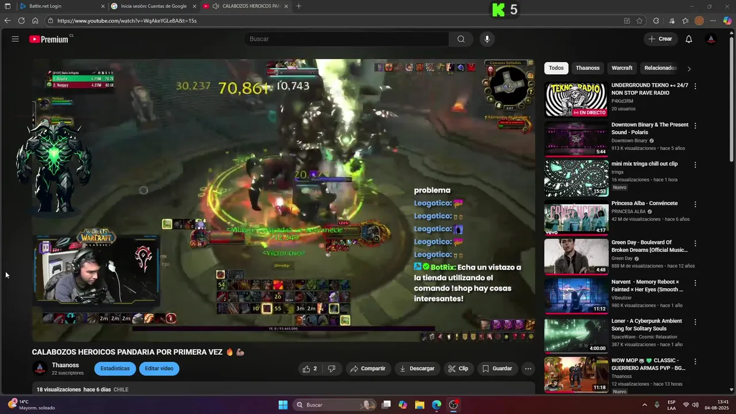Screen dimensions: 736x414
Task: Open File Explorer from taskbar
Action: click(x=419, y=405)
